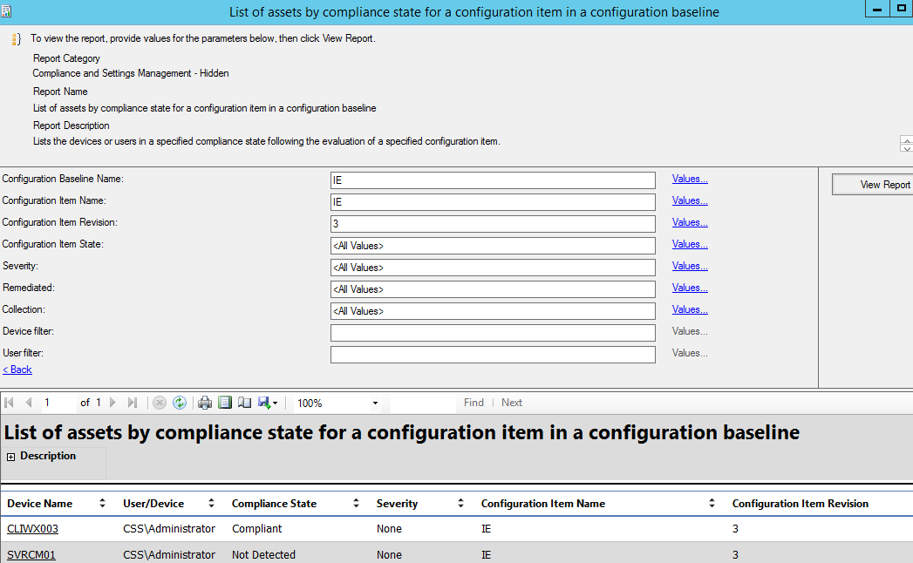This screenshot has width=913, height=563.
Task: Click the Collection input field
Action: [x=493, y=311]
